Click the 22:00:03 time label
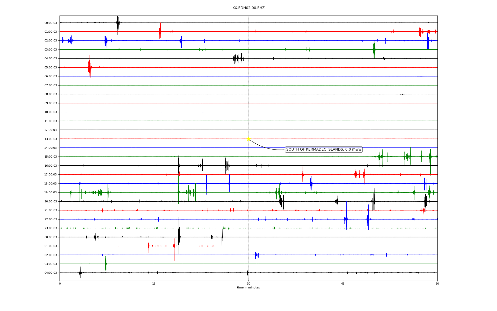Image resolution: width=497 pixels, height=311 pixels. 51,219
